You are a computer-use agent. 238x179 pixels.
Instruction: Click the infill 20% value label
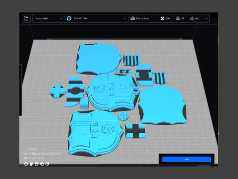pos(168,18)
